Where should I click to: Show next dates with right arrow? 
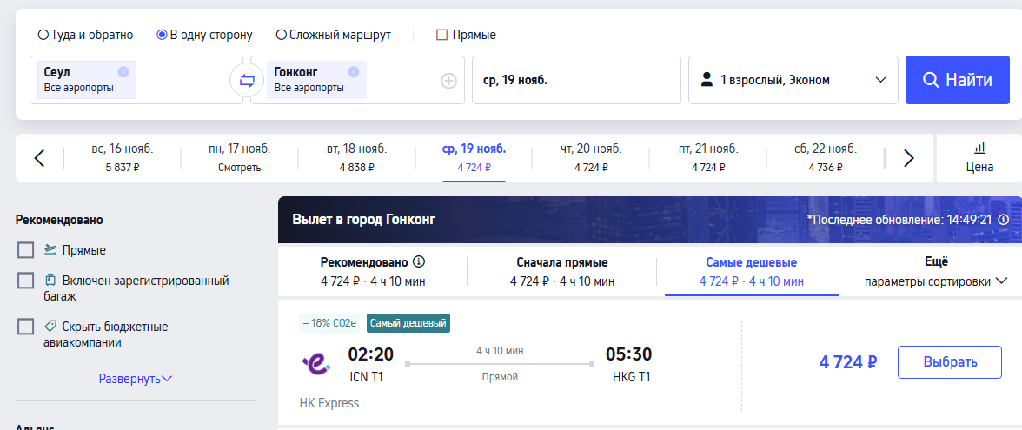click(x=909, y=158)
